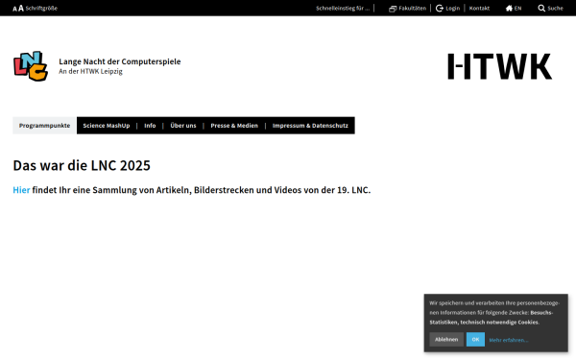The width and height of the screenshot is (576, 360).
Task: Click the Fakultäten stacked pages icon
Action: 393,9
